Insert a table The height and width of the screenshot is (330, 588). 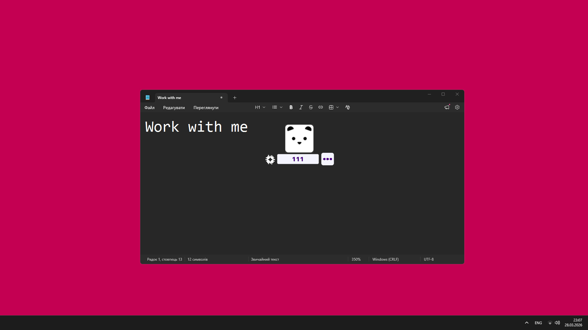331,107
